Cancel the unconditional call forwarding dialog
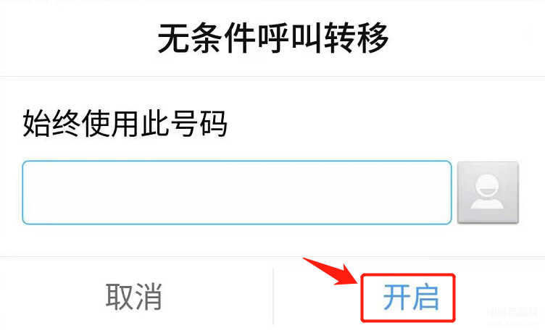Screen dimensions: 545x333 coord(134,297)
